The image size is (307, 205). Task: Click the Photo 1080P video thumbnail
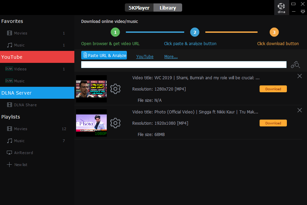pyautogui.click(x=91, y=123)
